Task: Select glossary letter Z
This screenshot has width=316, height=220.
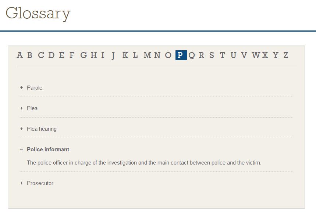Action: tap(286, 55)
